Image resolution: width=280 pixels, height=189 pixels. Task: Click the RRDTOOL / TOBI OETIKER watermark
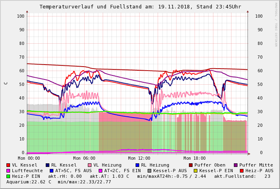(x=276, y=24)
